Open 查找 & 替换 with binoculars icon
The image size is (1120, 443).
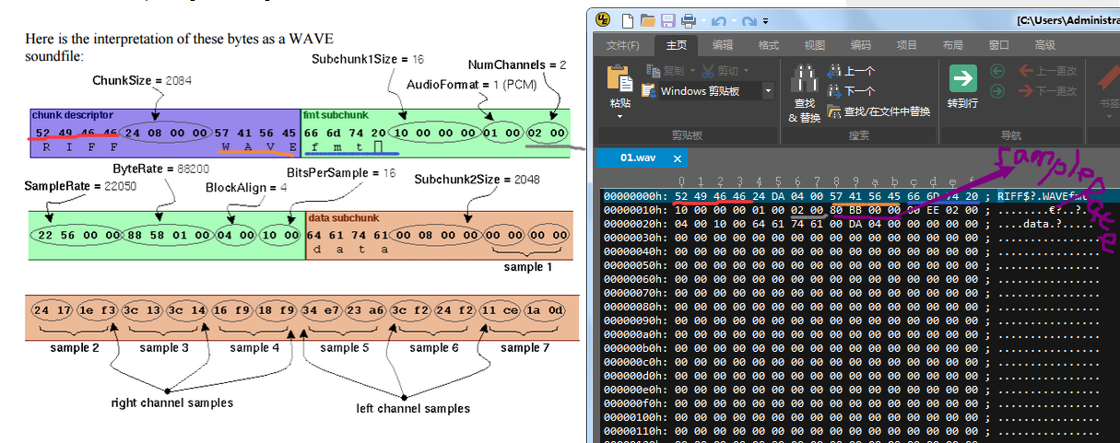[x=805, y=92]
